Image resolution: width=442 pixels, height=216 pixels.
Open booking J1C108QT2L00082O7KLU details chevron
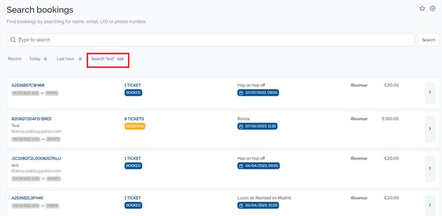tap(430, 168)
